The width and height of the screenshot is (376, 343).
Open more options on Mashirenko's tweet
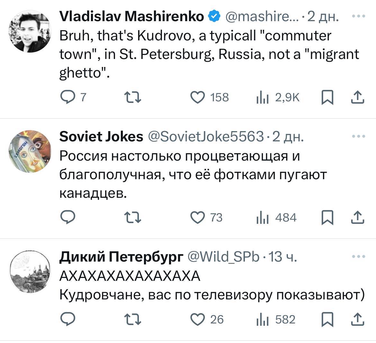[x=358, y=16]
